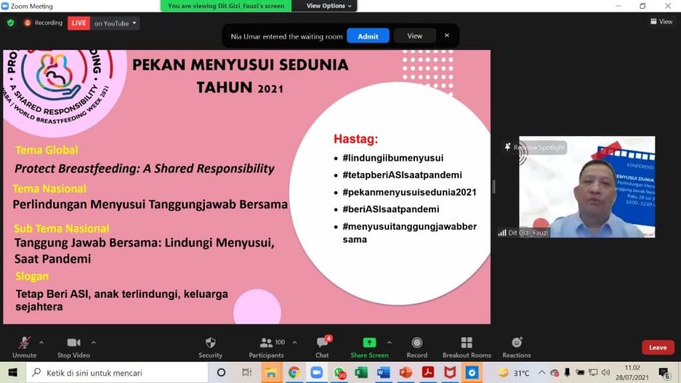681x383 pixels.
Task: Click the taskbar search box
Action: [117, 372]
